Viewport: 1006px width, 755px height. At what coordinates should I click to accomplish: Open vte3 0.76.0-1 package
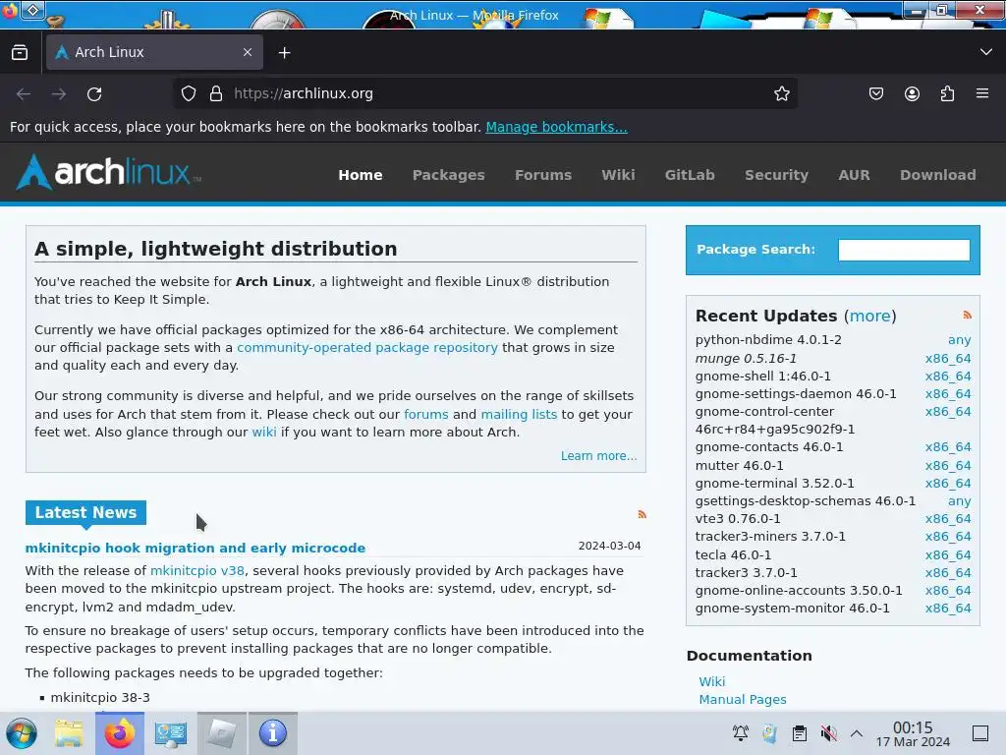738,518
